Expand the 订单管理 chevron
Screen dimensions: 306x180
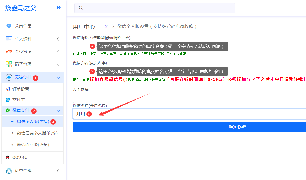point(58,171)
